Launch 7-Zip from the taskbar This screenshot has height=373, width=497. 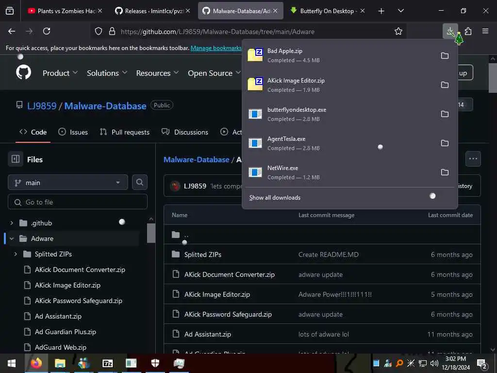(x=107, y=363)
